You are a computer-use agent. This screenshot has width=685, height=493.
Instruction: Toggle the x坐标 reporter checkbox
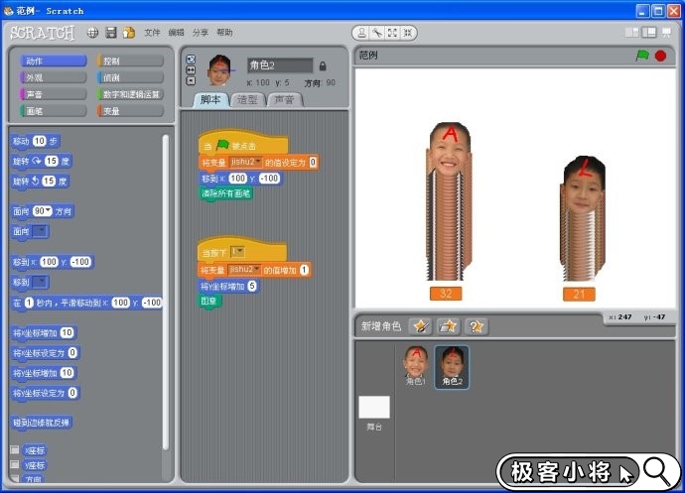tap(14, 450)
